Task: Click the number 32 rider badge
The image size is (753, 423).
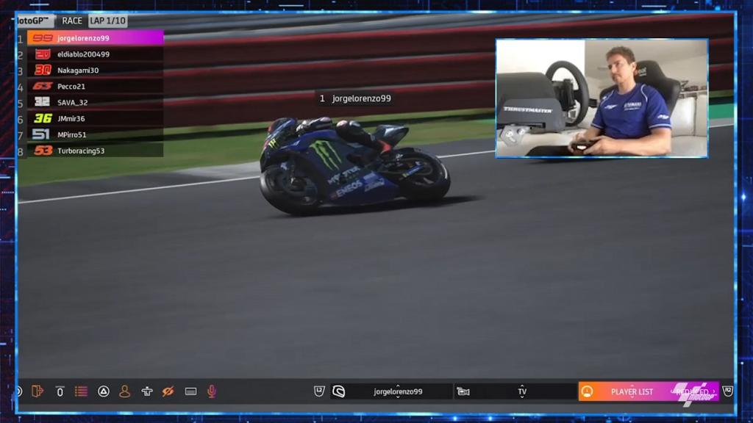Action: click(x=42, y=102)
